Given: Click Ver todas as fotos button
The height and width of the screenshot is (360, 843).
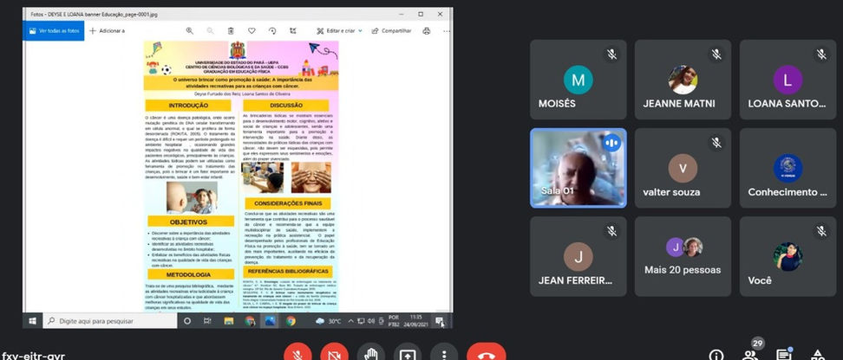Looking at the screenshot, I should pos(54,31).
